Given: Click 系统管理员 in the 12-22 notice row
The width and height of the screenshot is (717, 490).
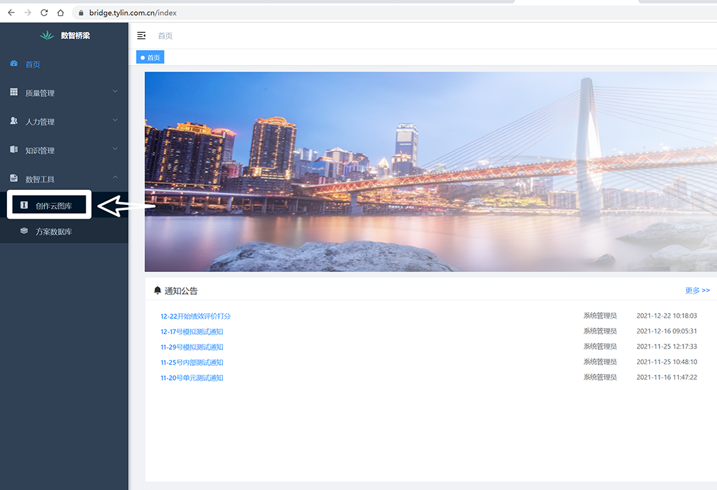Looking at the screenshot, I should [x=600, y=316].
